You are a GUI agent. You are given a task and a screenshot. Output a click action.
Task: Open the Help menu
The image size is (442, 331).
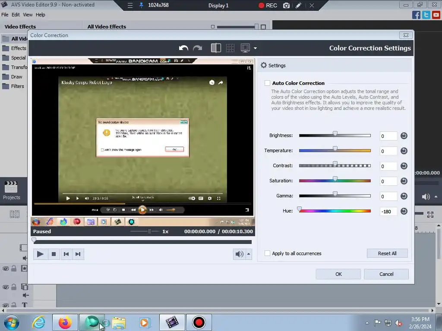(x=40, y=15)
